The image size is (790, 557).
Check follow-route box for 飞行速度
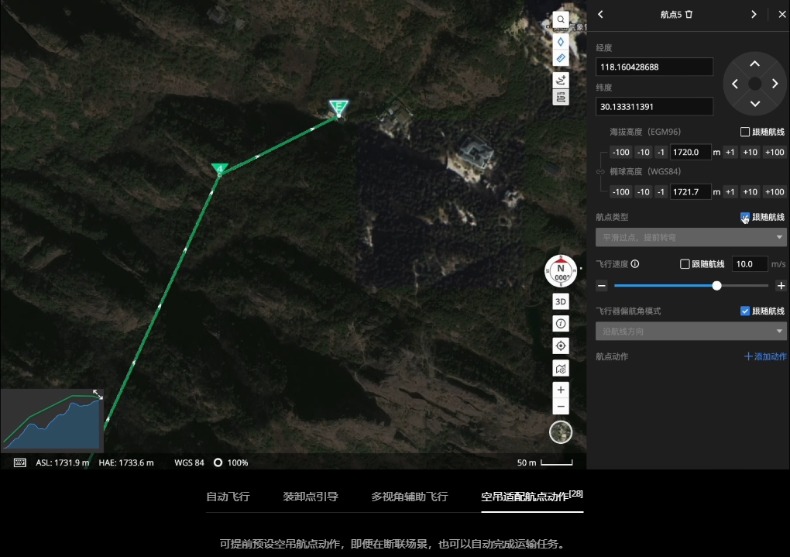click(685, 264)
